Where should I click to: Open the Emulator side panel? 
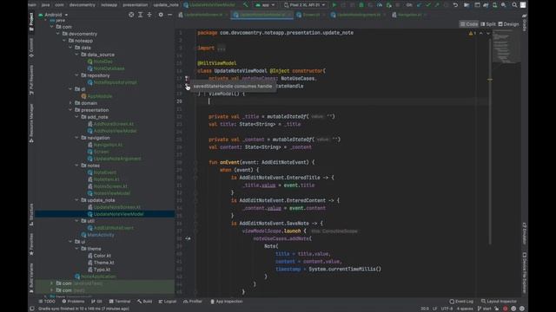(525, 233)
